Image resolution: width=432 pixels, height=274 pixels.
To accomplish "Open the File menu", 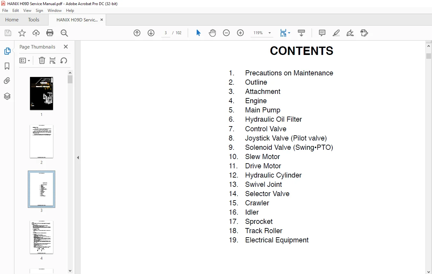I will click(5, 11).
